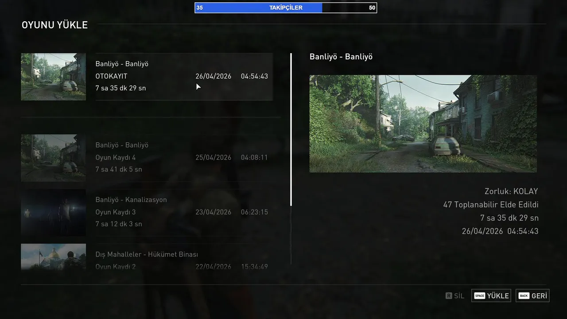This screenshot has height=319, width=567.
Task: Click '47 Toplanabilir Elde Edildi' text
Action: [491, 205]
